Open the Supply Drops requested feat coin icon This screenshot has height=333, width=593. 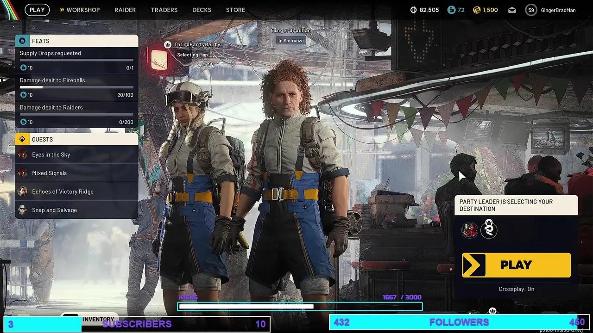(x=23, y=68)
